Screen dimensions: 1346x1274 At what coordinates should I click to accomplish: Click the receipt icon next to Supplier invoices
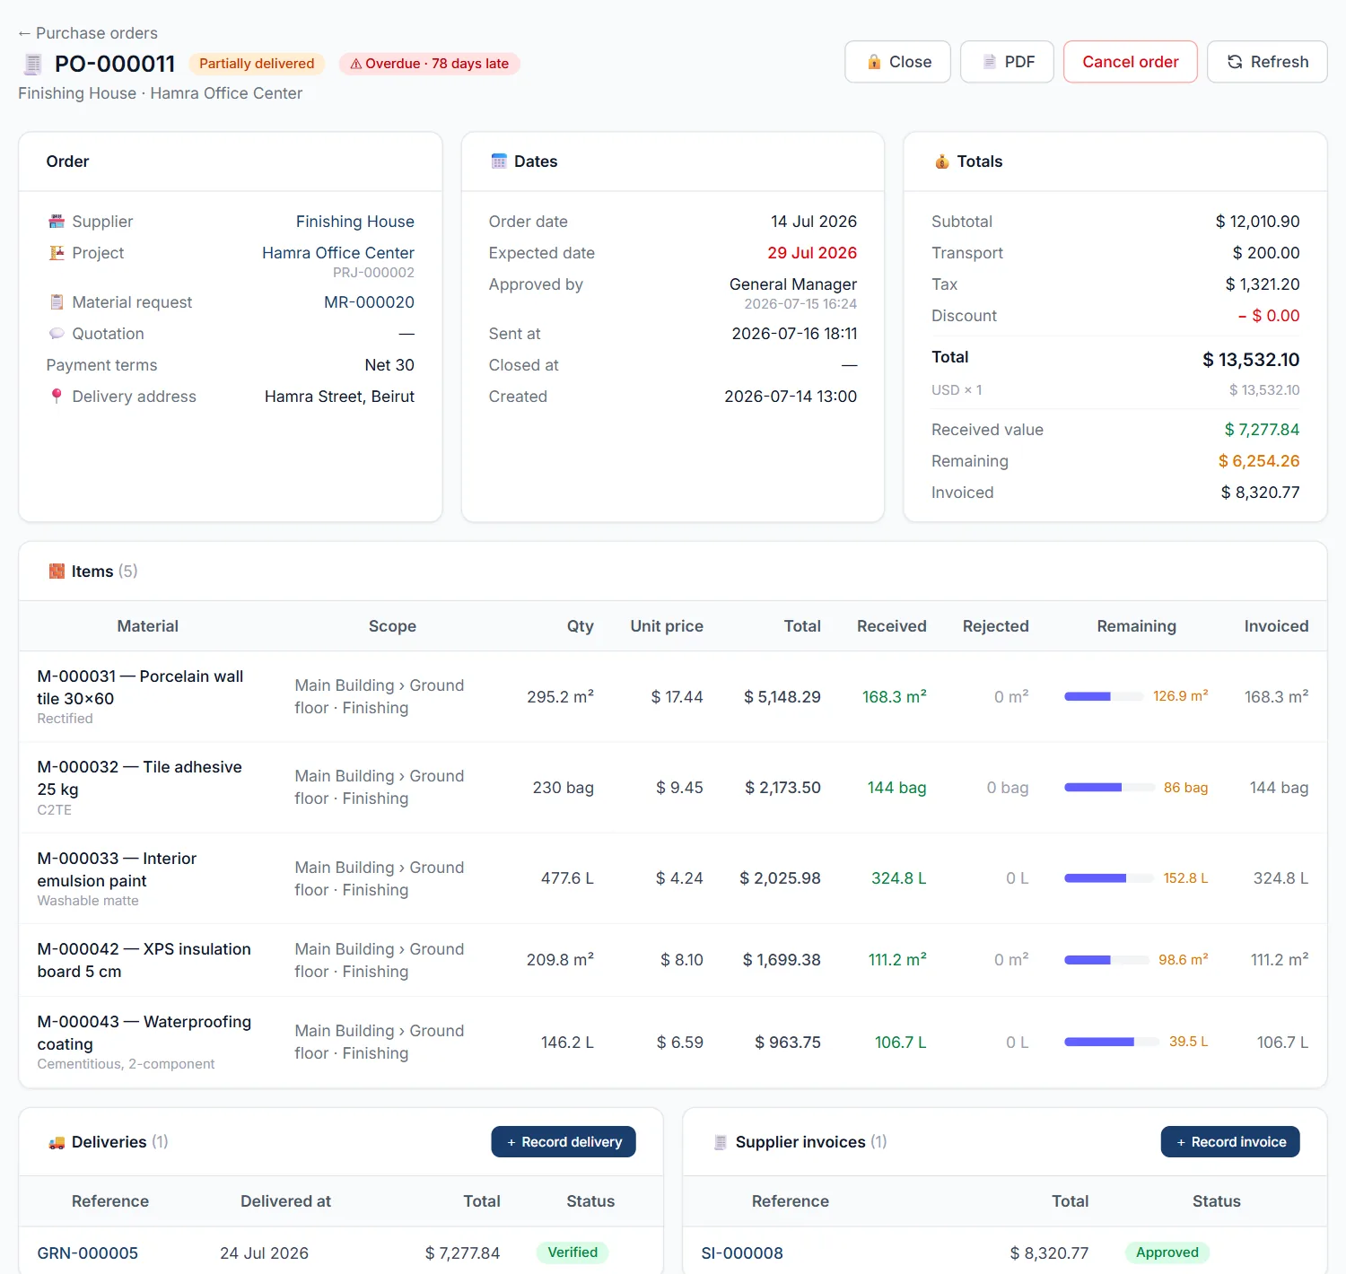(720, 1142)
